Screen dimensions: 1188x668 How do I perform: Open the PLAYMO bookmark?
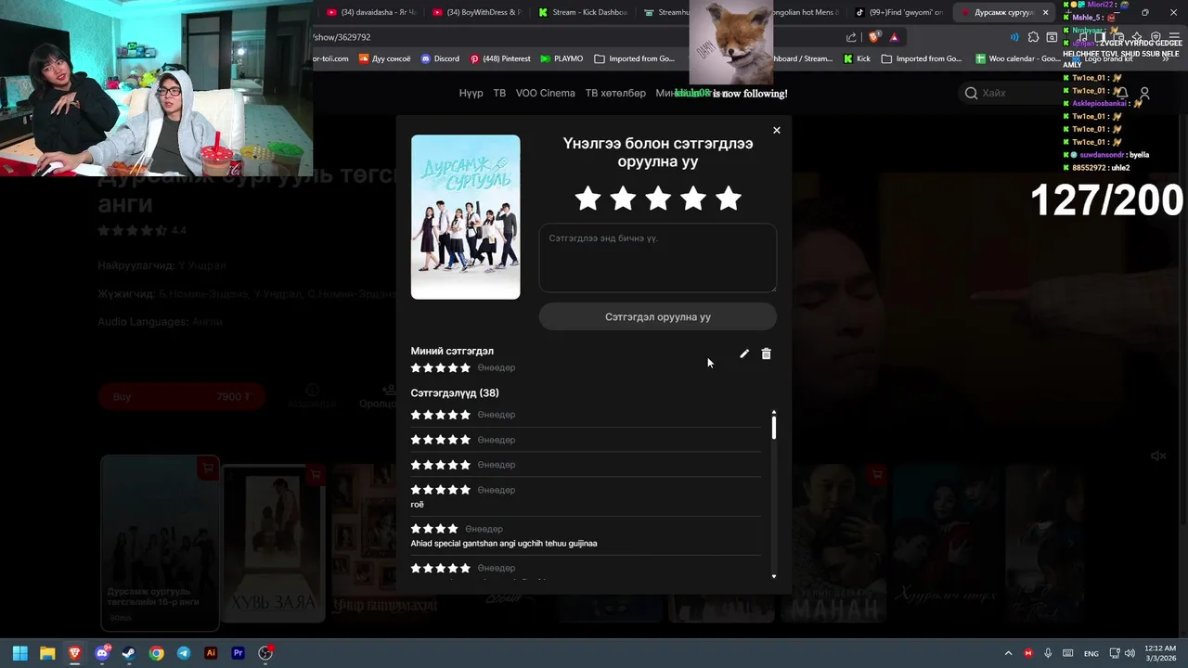(562, 58)
